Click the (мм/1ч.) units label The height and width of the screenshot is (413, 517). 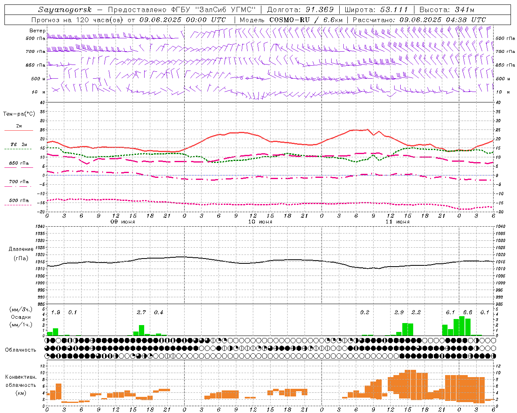pyautogui.click(x=21, y=325)
